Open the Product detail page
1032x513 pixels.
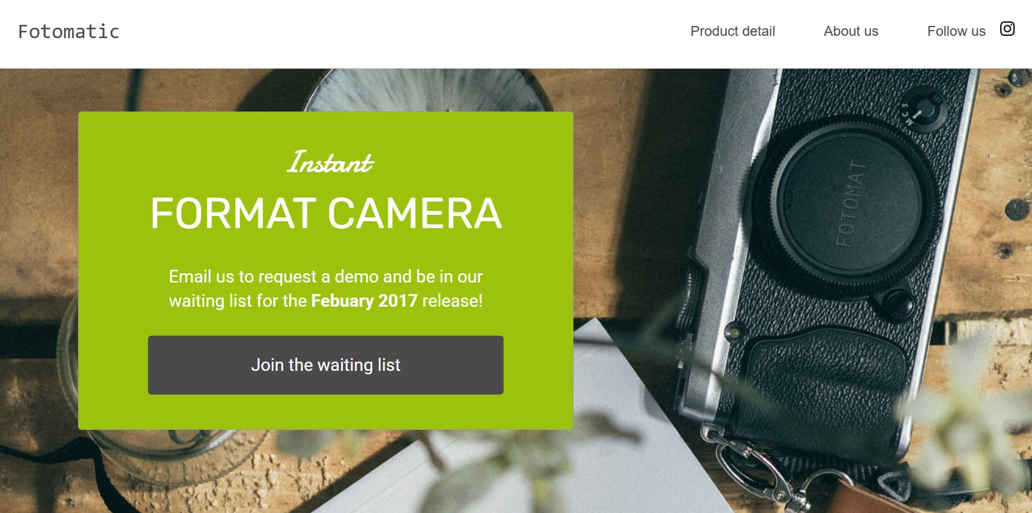pyautogui.click(x=733, y=31)
